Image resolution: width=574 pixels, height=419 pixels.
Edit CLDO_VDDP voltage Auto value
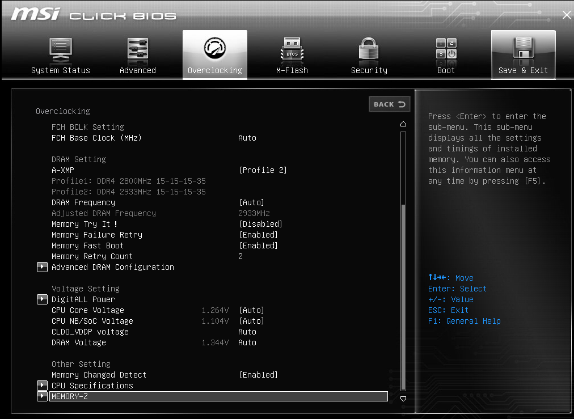click(x=247, y=332)
